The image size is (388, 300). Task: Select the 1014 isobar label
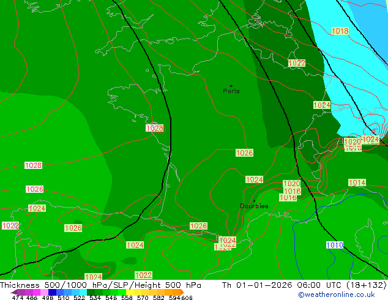click(x=357, y=182)
